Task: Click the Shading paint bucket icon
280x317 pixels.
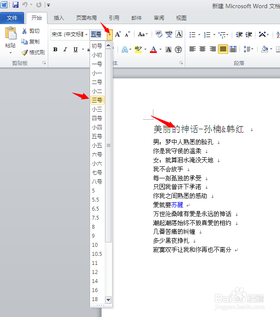Action: [x=264, y=49]
